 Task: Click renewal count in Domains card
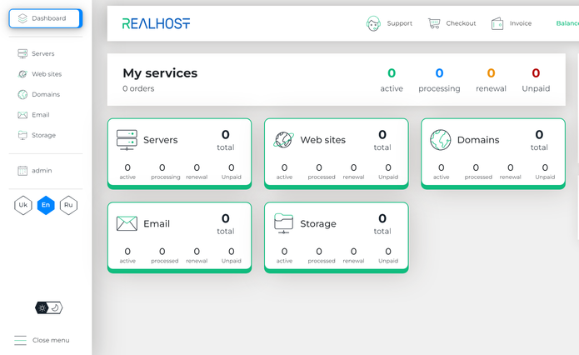click(x=511, y=167)
